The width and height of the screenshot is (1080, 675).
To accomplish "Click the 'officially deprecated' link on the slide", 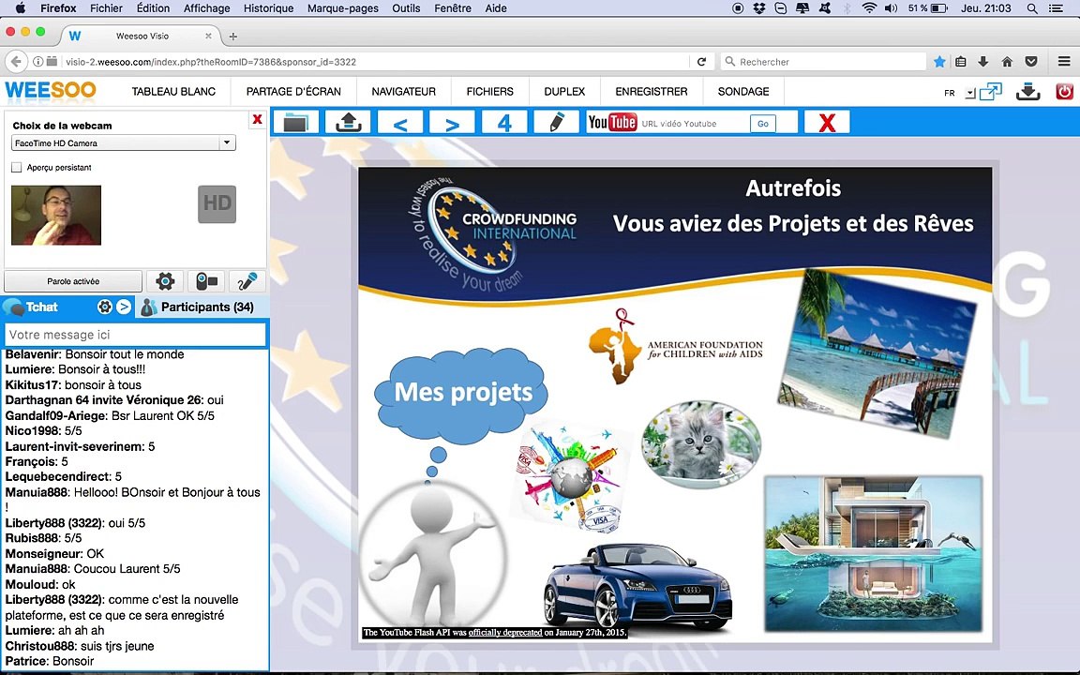I will [505, 632].
